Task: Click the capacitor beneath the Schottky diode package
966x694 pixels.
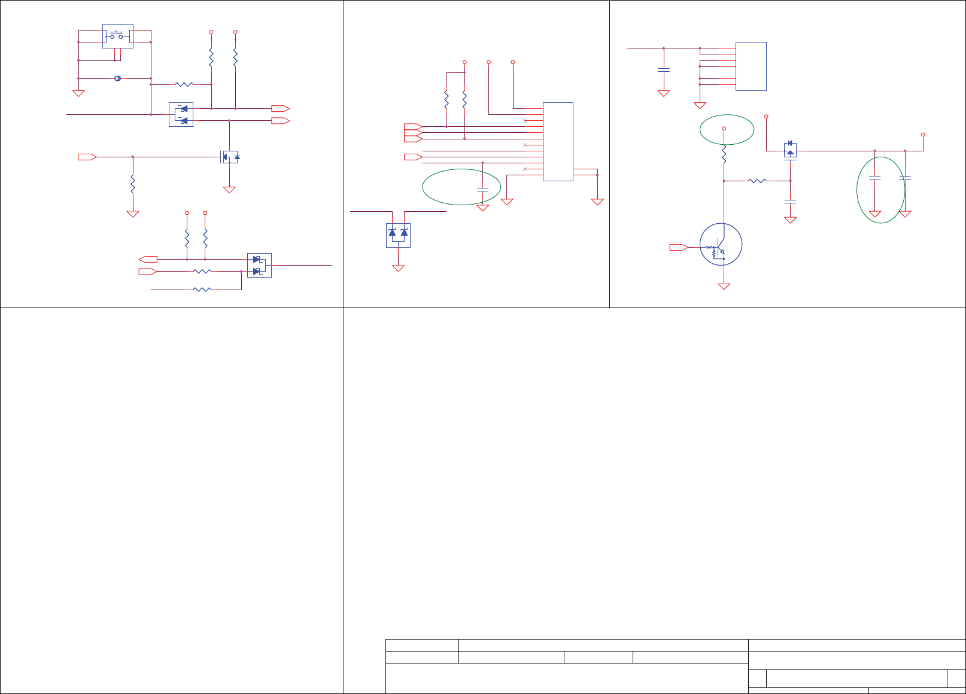Action: click(x=790, y=201)
